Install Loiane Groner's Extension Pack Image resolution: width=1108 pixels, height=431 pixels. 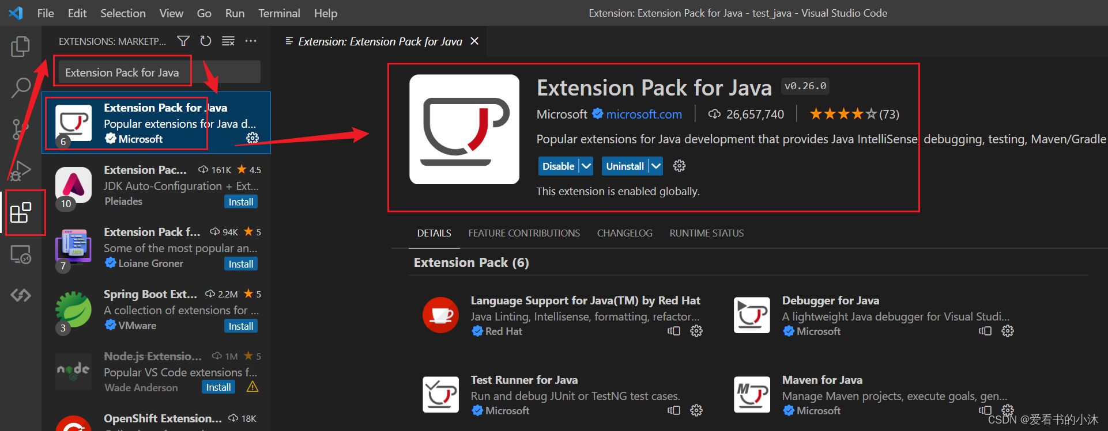(240, 264)
